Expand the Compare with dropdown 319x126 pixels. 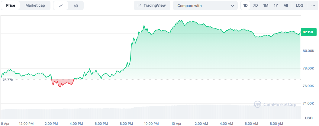tap(202, 5)
